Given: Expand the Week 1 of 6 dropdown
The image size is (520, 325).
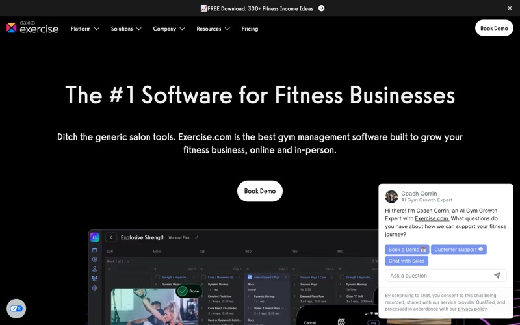Looking at the screenshot, I should coord(118,261).
